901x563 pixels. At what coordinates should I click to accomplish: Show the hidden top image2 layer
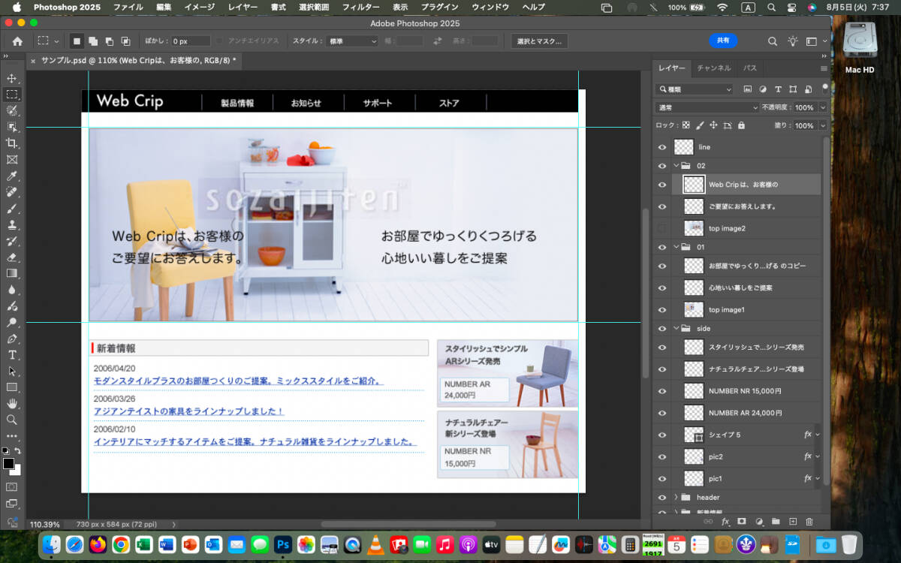point(661,227)
